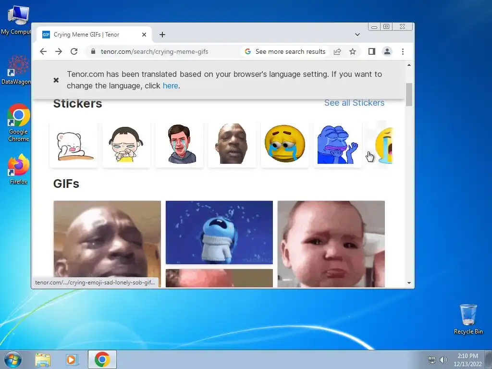492x369 pixels.
Task: Open the Google Chrome desktop shortcut
Action: pyautogui.click(x=19, y=123)
